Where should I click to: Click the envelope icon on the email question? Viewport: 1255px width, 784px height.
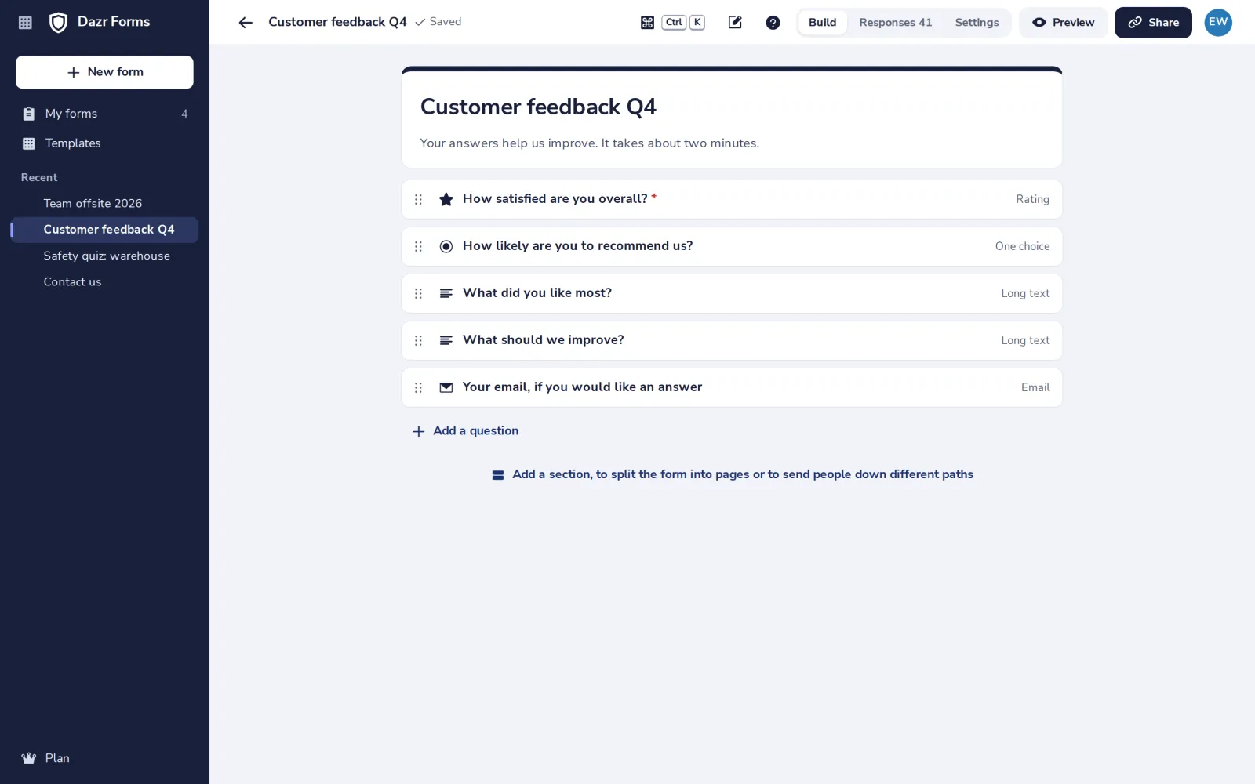(x=446, y=387)
